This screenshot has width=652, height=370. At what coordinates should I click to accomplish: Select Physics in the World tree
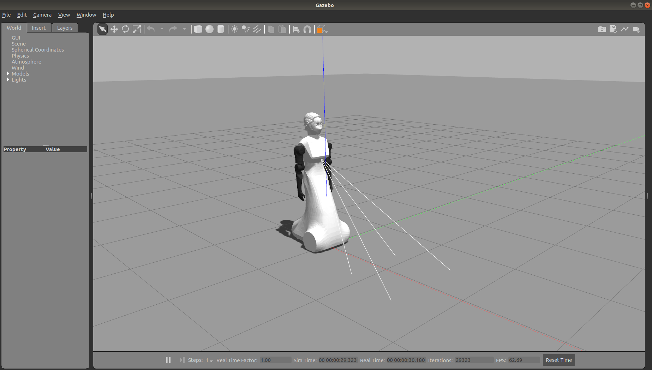[x=20, y=56]
